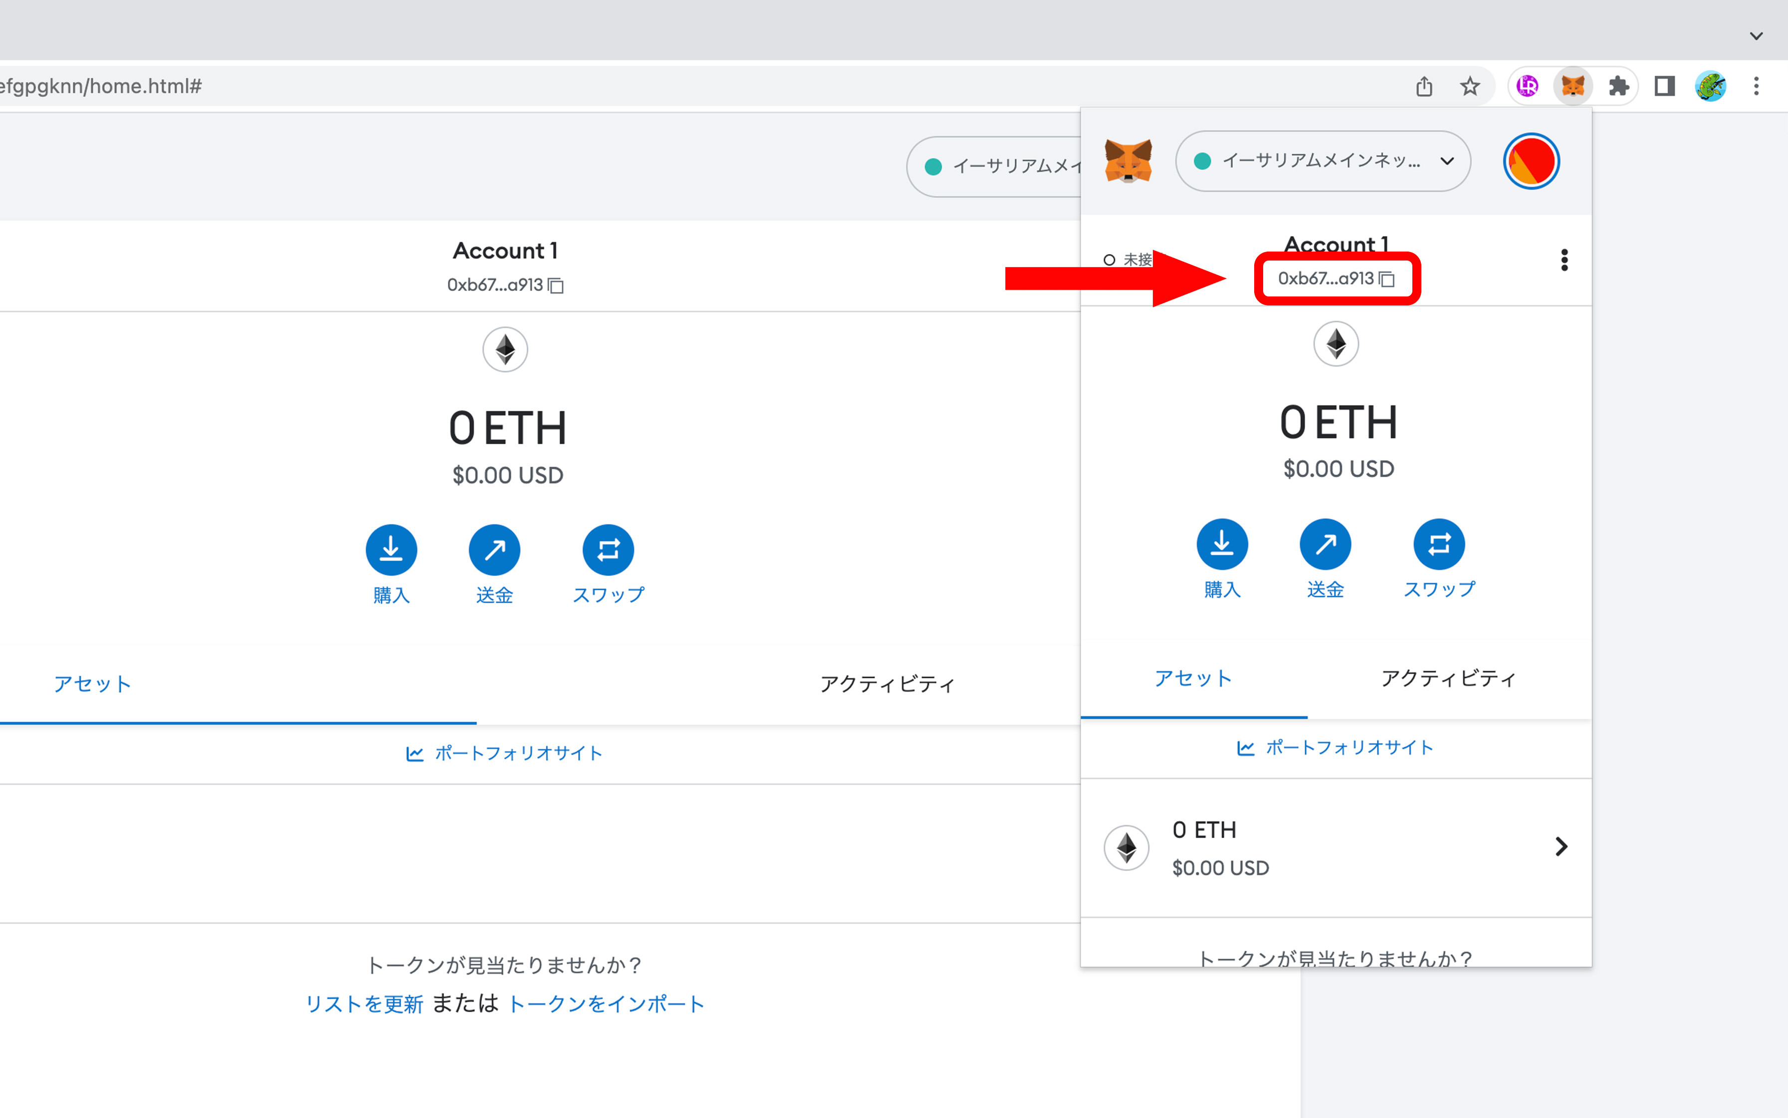
Task: Open the Chrome three-dot menu
Action: point(1756,86)
